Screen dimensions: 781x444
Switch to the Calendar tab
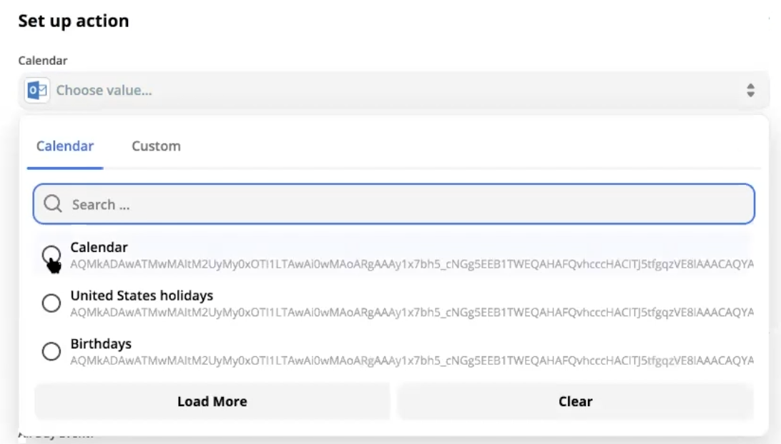tap(65, 146)
